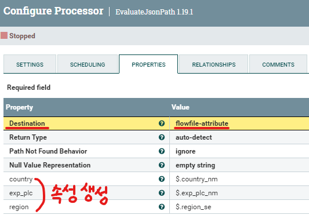Click the Property column header
The height and width of the screenshot is (215, 309).
(19, 107)
